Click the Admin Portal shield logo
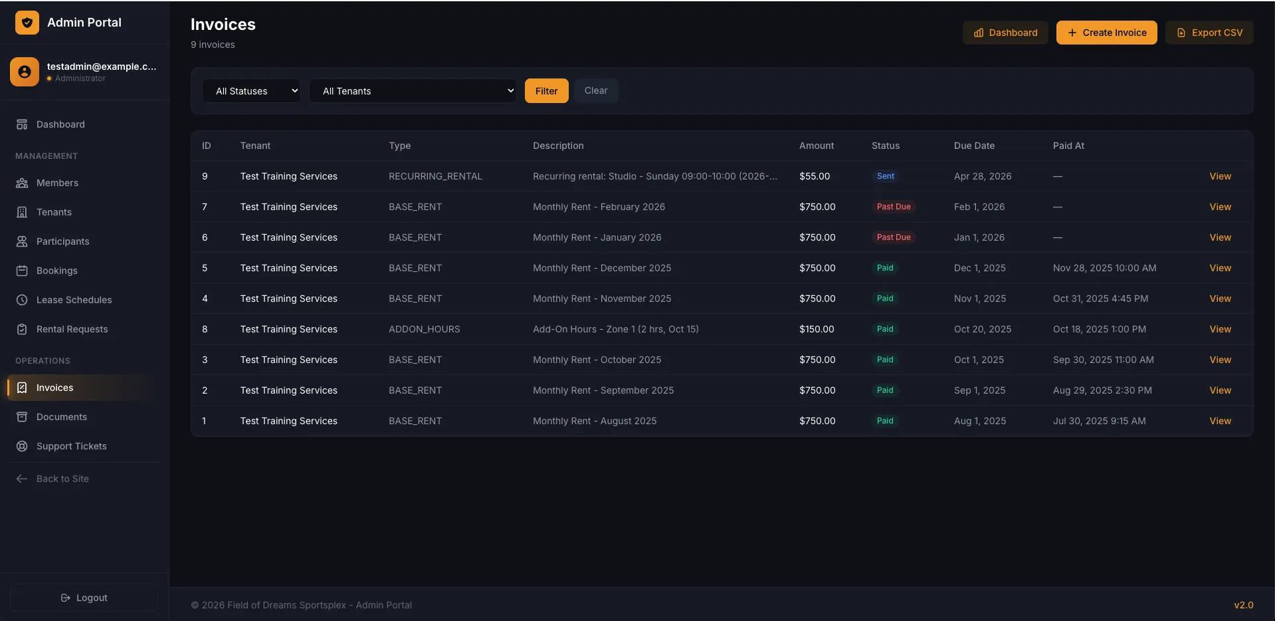The image size is (1275, 621). 27,22
